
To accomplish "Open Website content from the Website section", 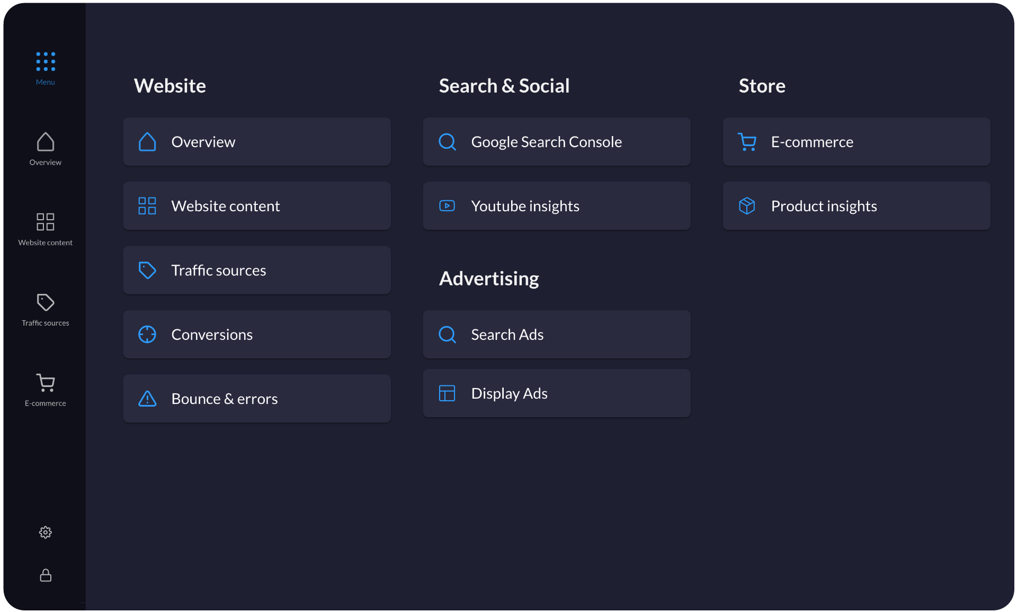I will click(x=256, y=206).
